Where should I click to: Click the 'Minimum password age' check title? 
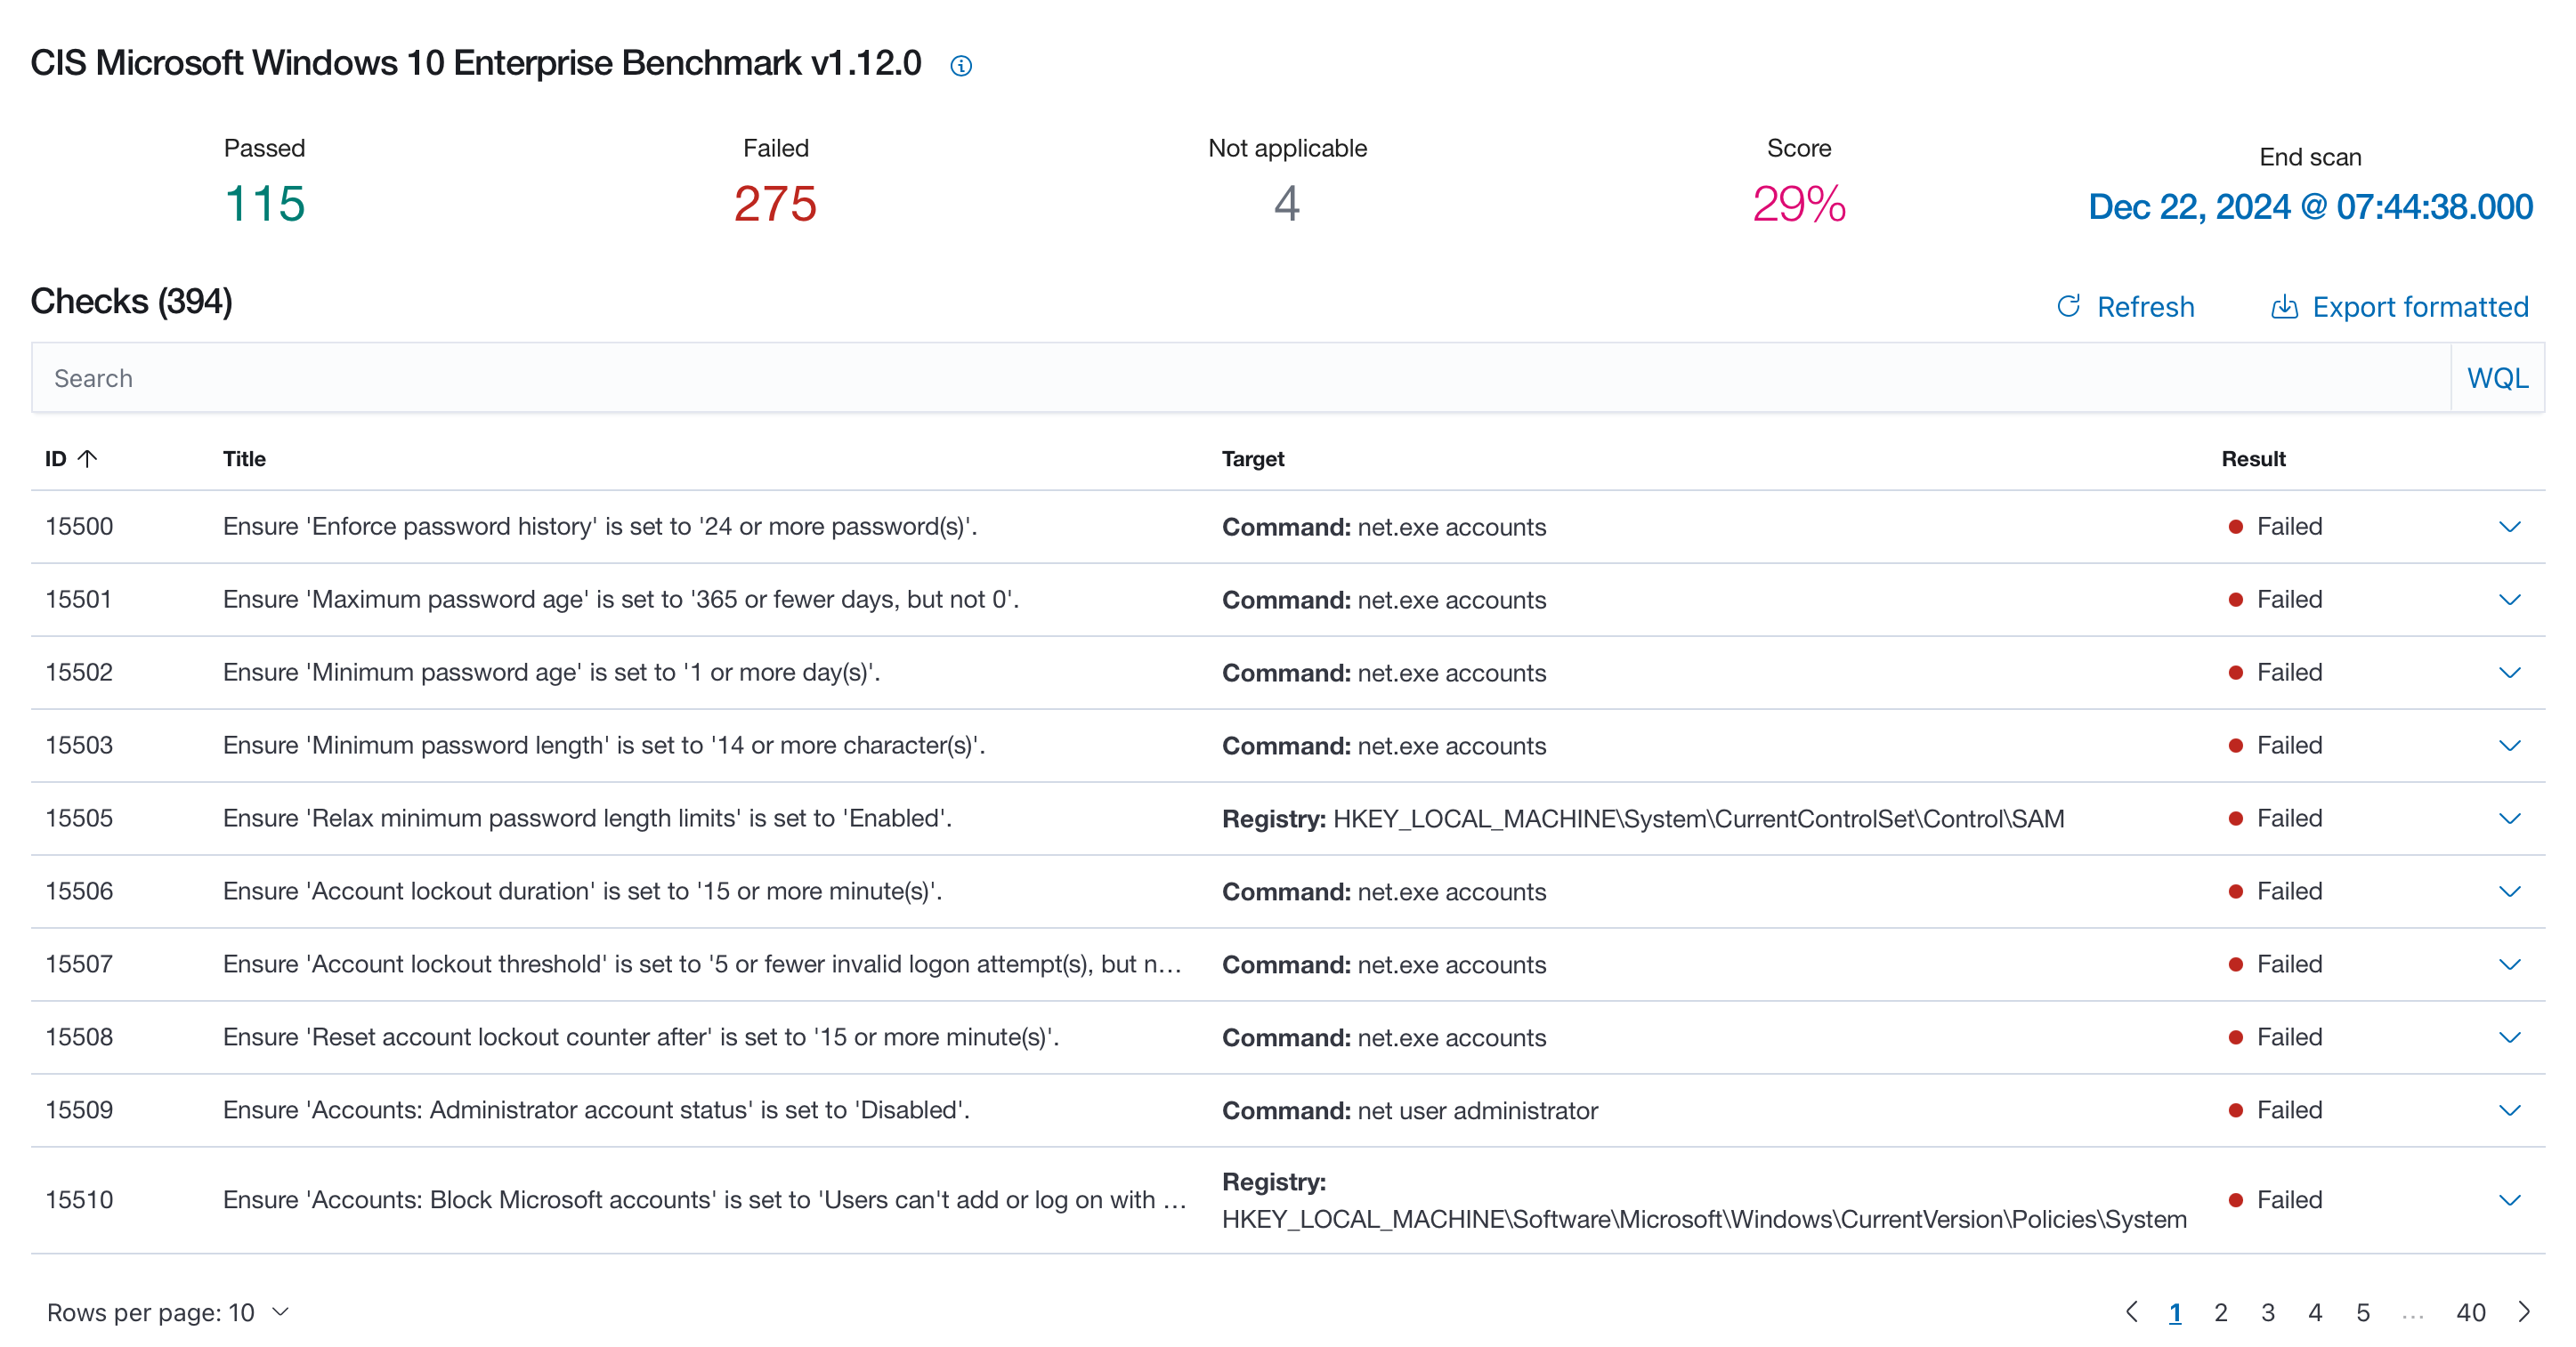(x=551, y=673)
